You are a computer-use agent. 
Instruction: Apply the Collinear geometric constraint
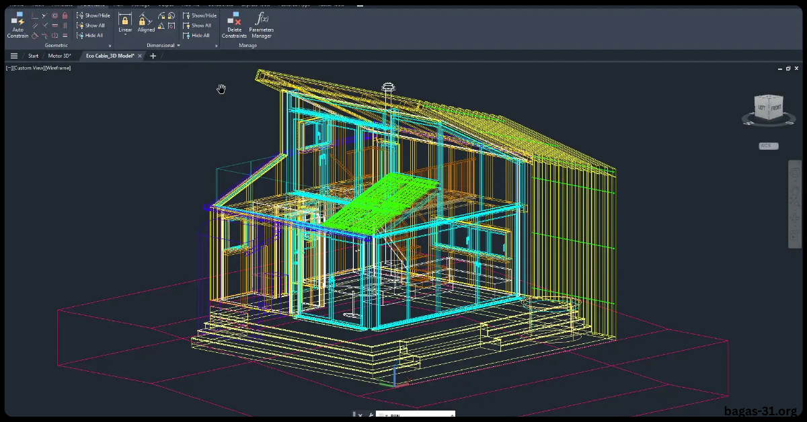pos(45,15)
